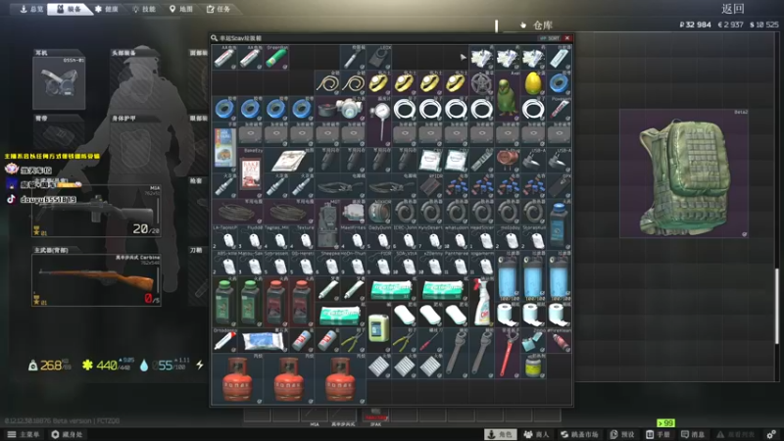This screenshot has height=441, width=784.
Task: Select the Sheepee dogtag
Action: (x=327, y=263)
